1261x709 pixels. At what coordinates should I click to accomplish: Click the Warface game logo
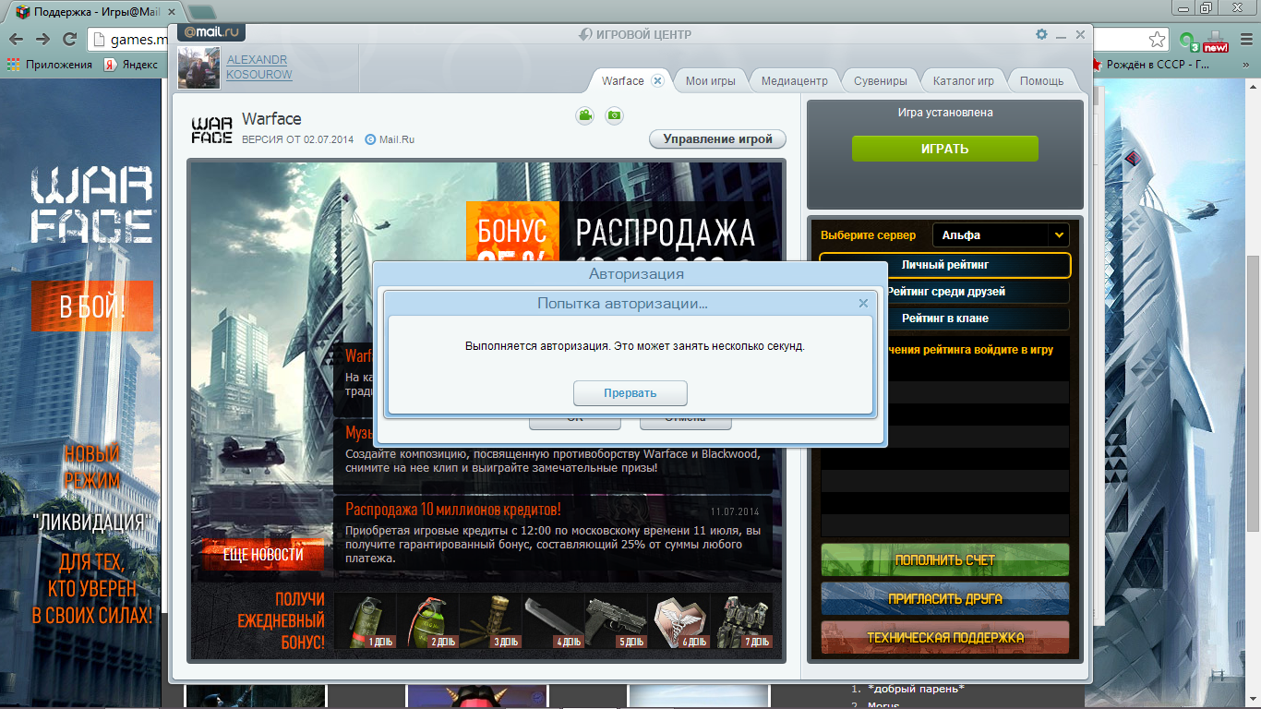coord(211,130)
